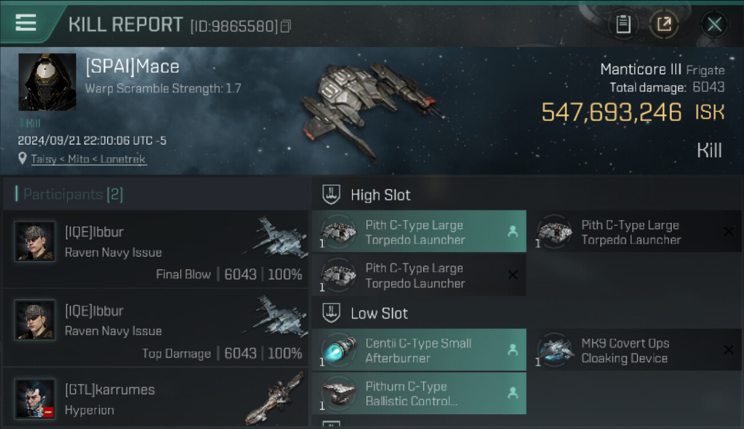Open the Talsy < Mito < Lonetrek location link
The image size is (744, 429).
[x=89, y=160]
